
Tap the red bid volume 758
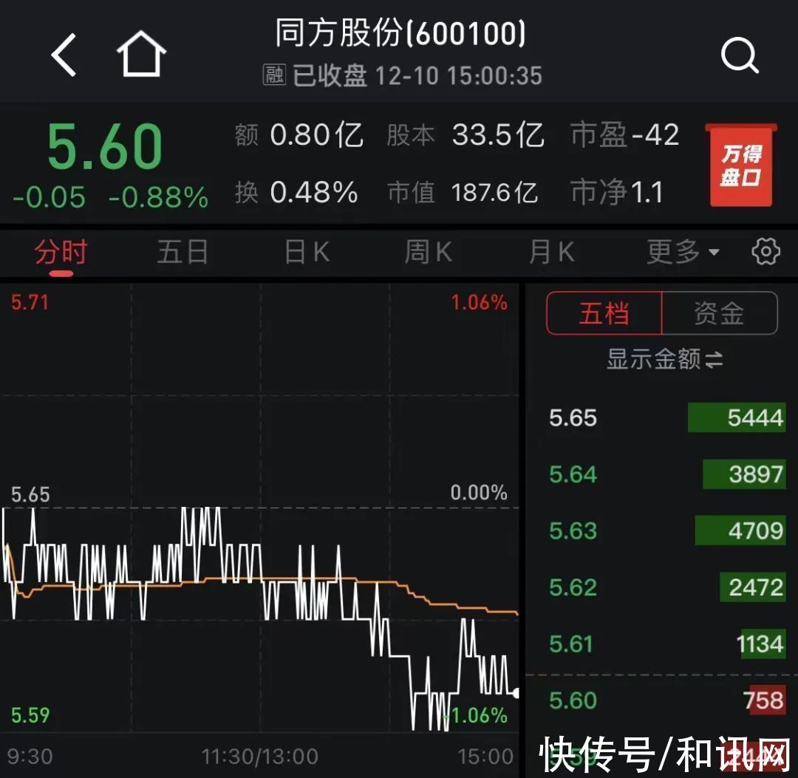click(765, 700)
